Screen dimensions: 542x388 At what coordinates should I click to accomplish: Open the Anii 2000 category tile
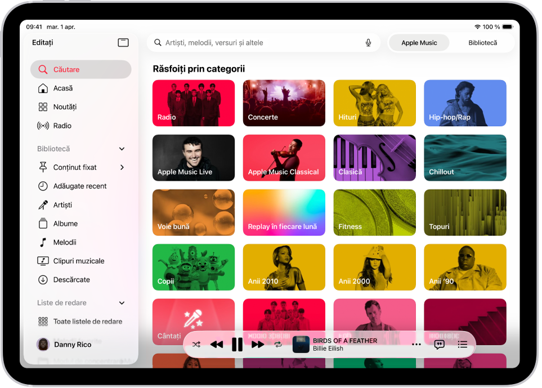click(375, 267)
